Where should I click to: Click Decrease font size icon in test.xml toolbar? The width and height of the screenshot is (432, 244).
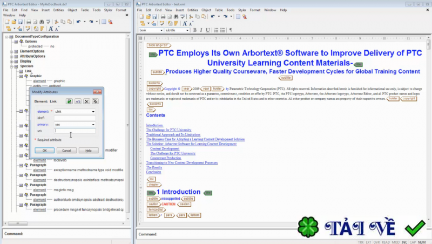(191, 23)
